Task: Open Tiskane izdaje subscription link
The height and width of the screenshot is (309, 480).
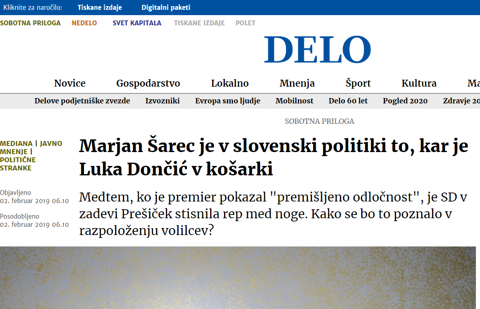Action: pos(100,7)
